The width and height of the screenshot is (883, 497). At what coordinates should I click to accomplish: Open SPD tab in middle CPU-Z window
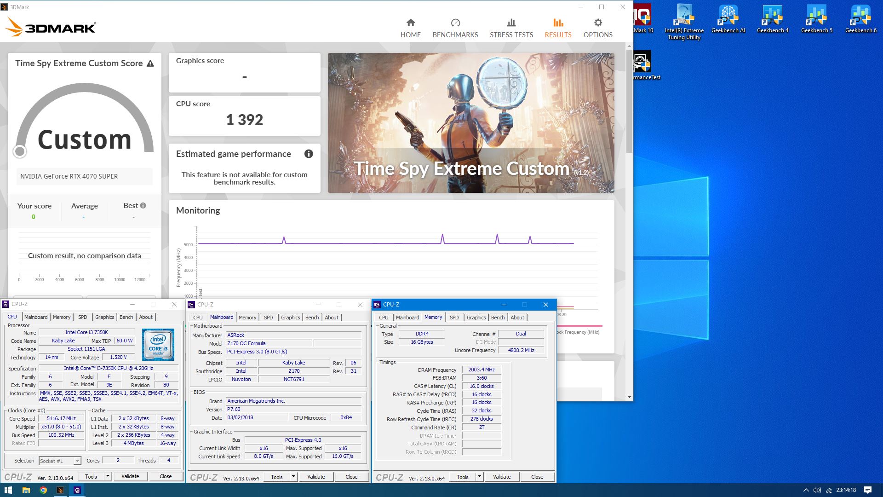point(268,318)
